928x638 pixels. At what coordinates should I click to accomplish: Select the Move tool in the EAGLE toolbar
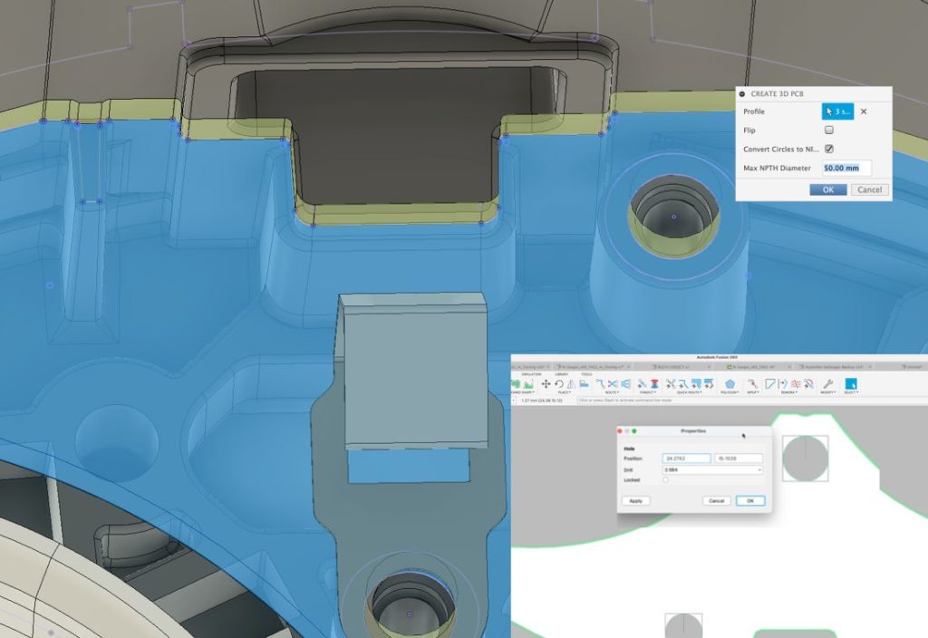click(x=546, y=382)
